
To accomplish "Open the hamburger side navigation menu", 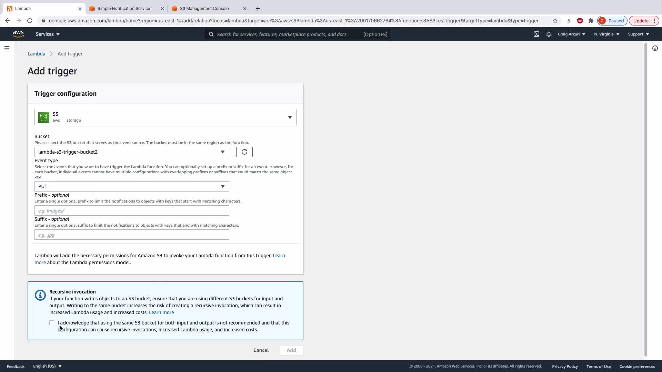I will 7,48.
